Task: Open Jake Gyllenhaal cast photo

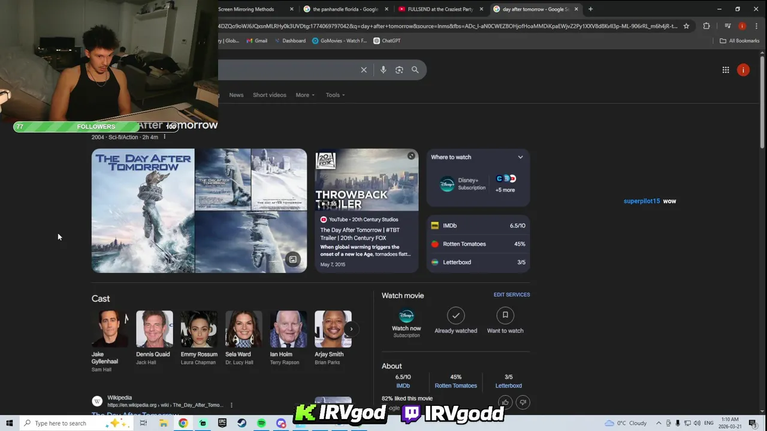Action: (110, 329)
